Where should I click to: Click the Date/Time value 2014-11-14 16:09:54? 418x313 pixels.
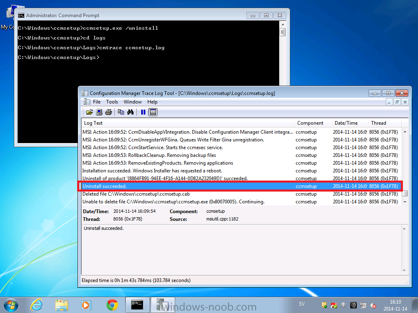click(x=134, y=211)
